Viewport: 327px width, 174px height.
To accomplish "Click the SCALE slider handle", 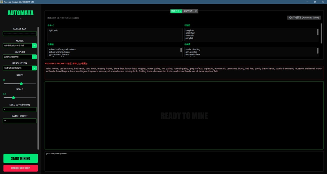I will [x=13, y=98].
